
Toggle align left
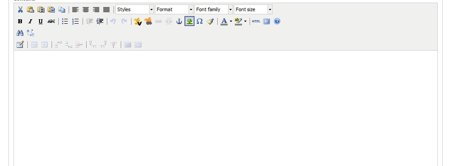click(x=75, y=9)
